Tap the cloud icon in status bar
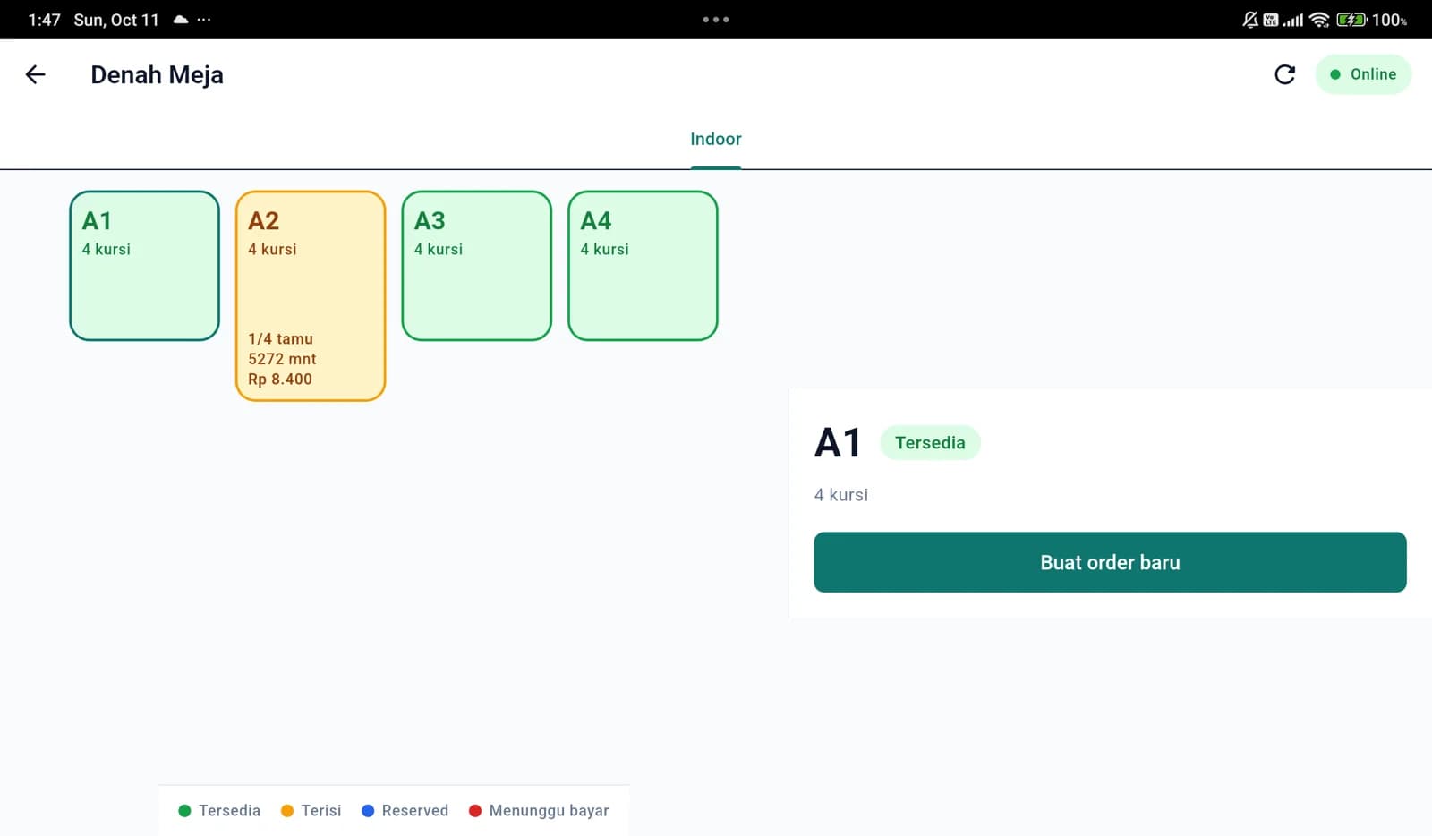This screenshot has height=836, width=1432. coord(181,20)
